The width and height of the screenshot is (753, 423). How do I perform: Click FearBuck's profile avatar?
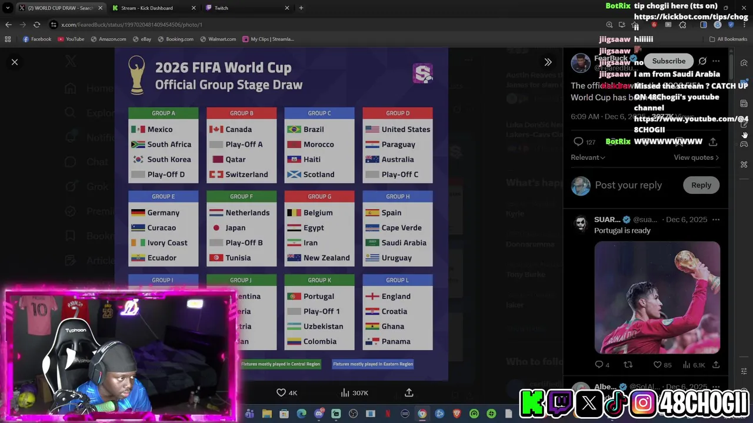pos(580,63)
